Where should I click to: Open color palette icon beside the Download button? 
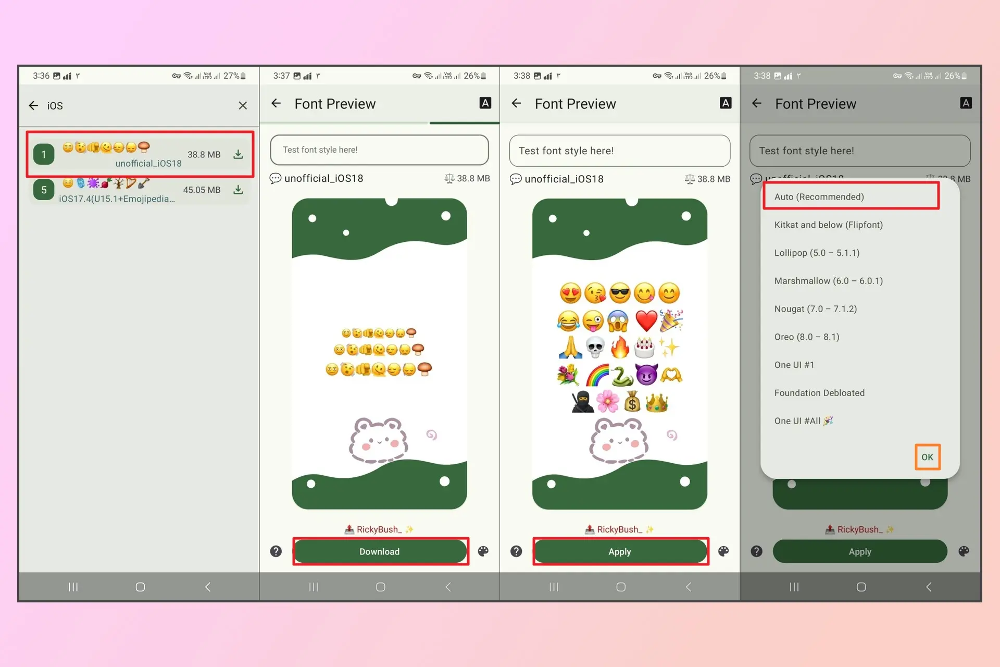(x=483, y=551)
